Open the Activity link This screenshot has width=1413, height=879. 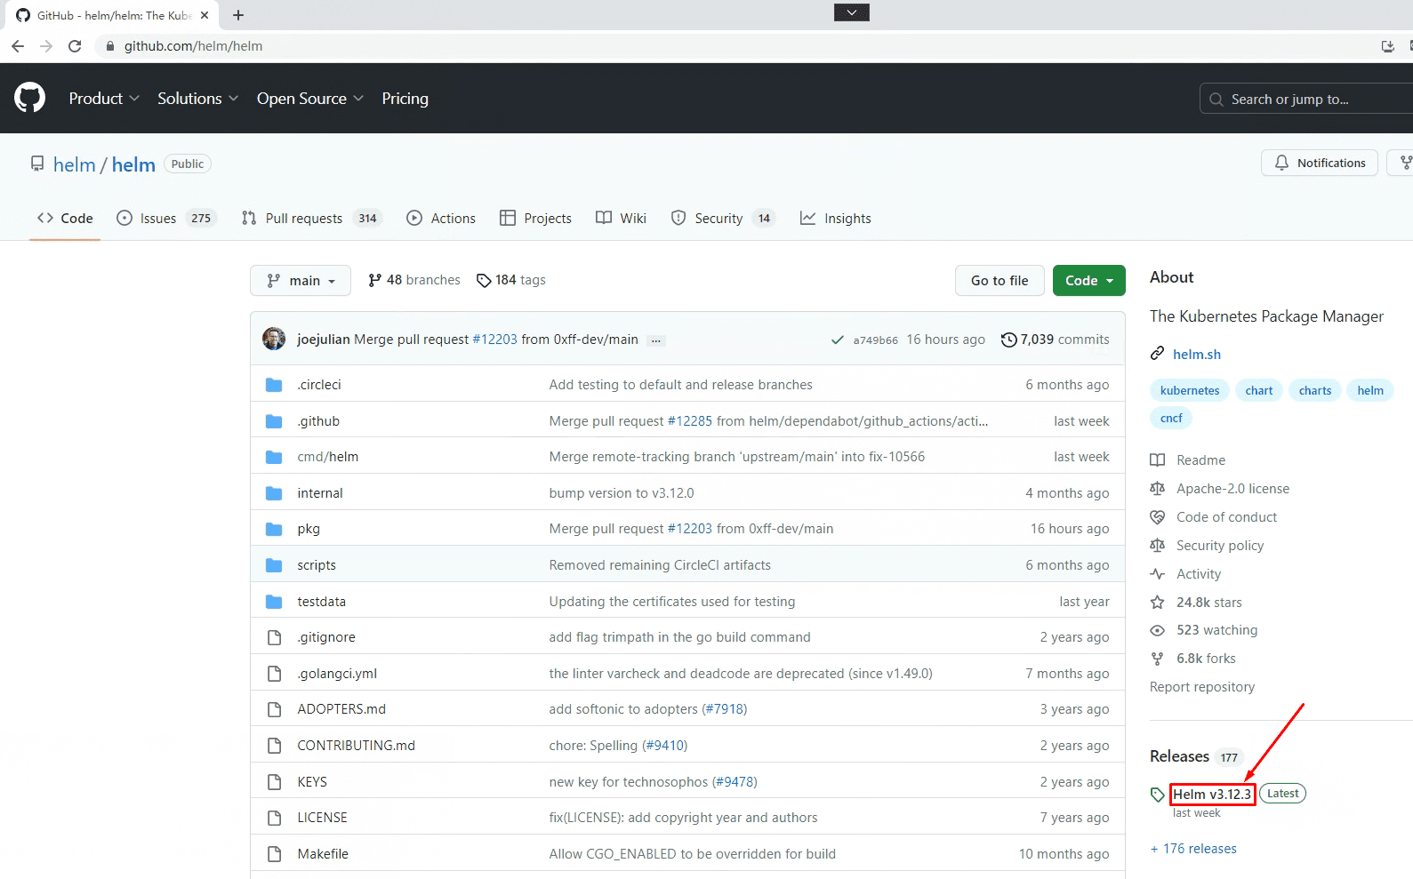click(x=1199, y=574)
